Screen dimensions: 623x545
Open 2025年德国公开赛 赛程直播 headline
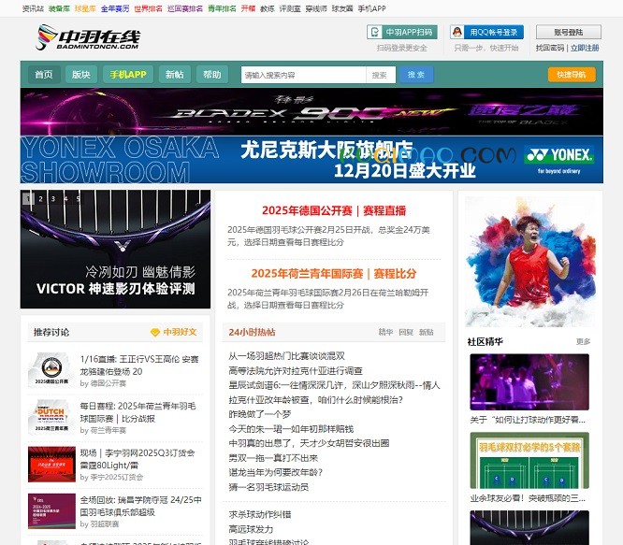(334, 210)
